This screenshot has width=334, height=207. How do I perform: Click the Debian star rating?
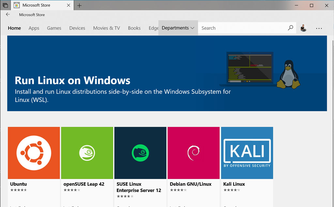178,190
